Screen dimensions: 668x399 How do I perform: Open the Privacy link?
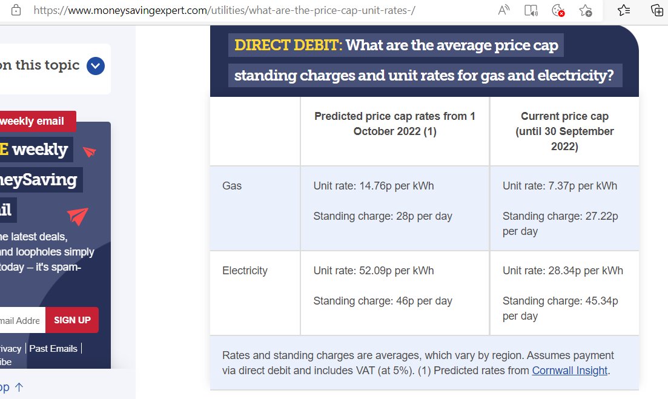click(x=11, y=348)
